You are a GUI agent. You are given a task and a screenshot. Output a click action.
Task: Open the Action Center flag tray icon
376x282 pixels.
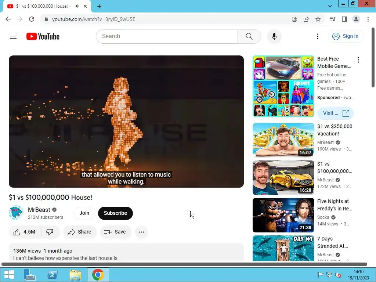(320, 275)
